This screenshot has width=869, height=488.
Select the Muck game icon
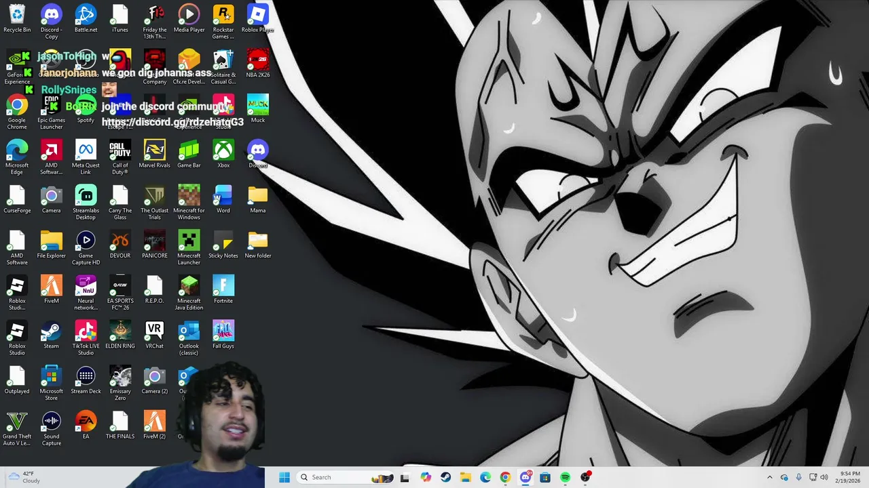257,109
